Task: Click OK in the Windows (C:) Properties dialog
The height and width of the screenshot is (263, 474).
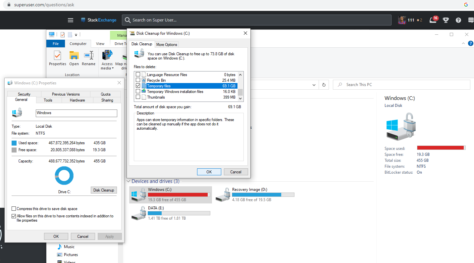Action: [56, 236]
